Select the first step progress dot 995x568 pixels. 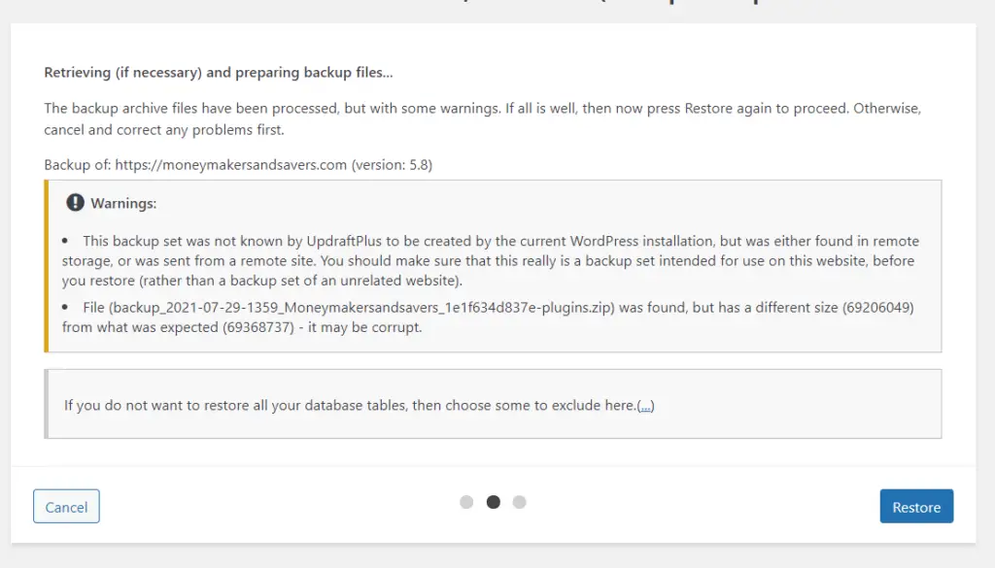(466, 502)
